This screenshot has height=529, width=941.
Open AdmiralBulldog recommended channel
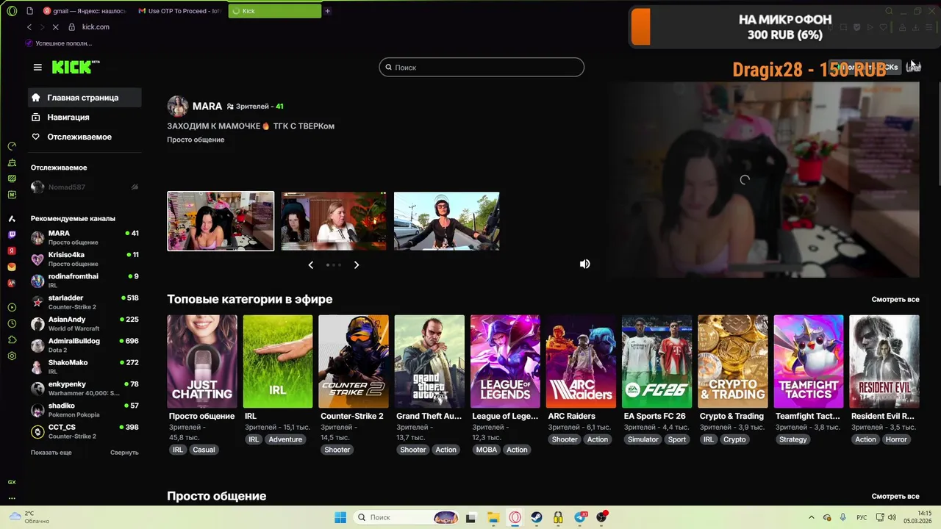point(85,345)
